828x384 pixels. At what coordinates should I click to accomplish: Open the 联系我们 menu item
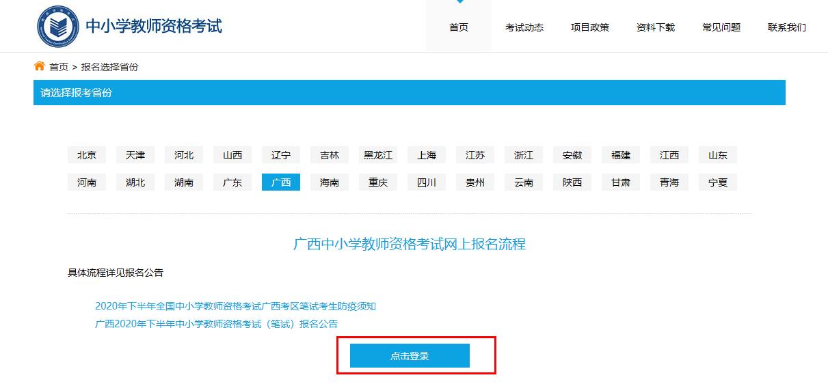click(x=787, y=27)
